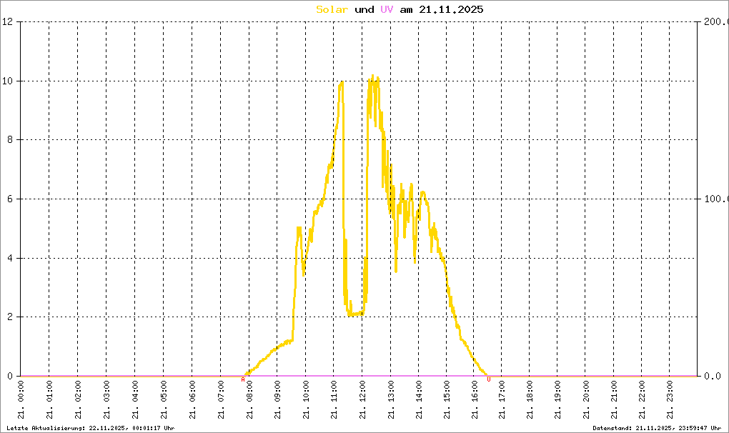Click time label '21. 19:00'
This screenshot has width=729, height=433.
pos(557,400)
